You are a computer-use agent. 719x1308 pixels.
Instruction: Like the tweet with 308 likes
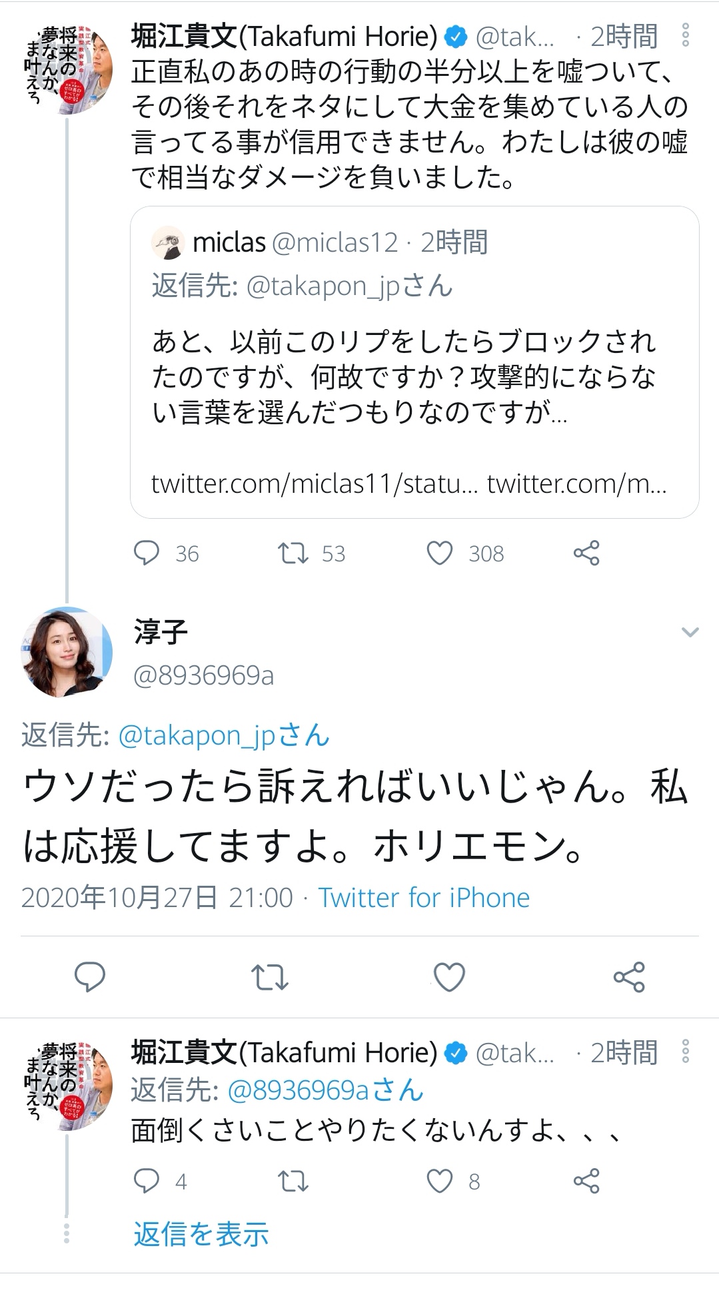click(440, 553)
